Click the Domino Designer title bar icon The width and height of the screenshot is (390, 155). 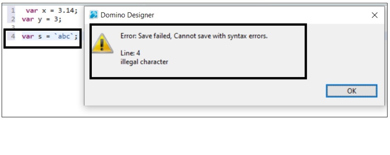coord(93,15)
